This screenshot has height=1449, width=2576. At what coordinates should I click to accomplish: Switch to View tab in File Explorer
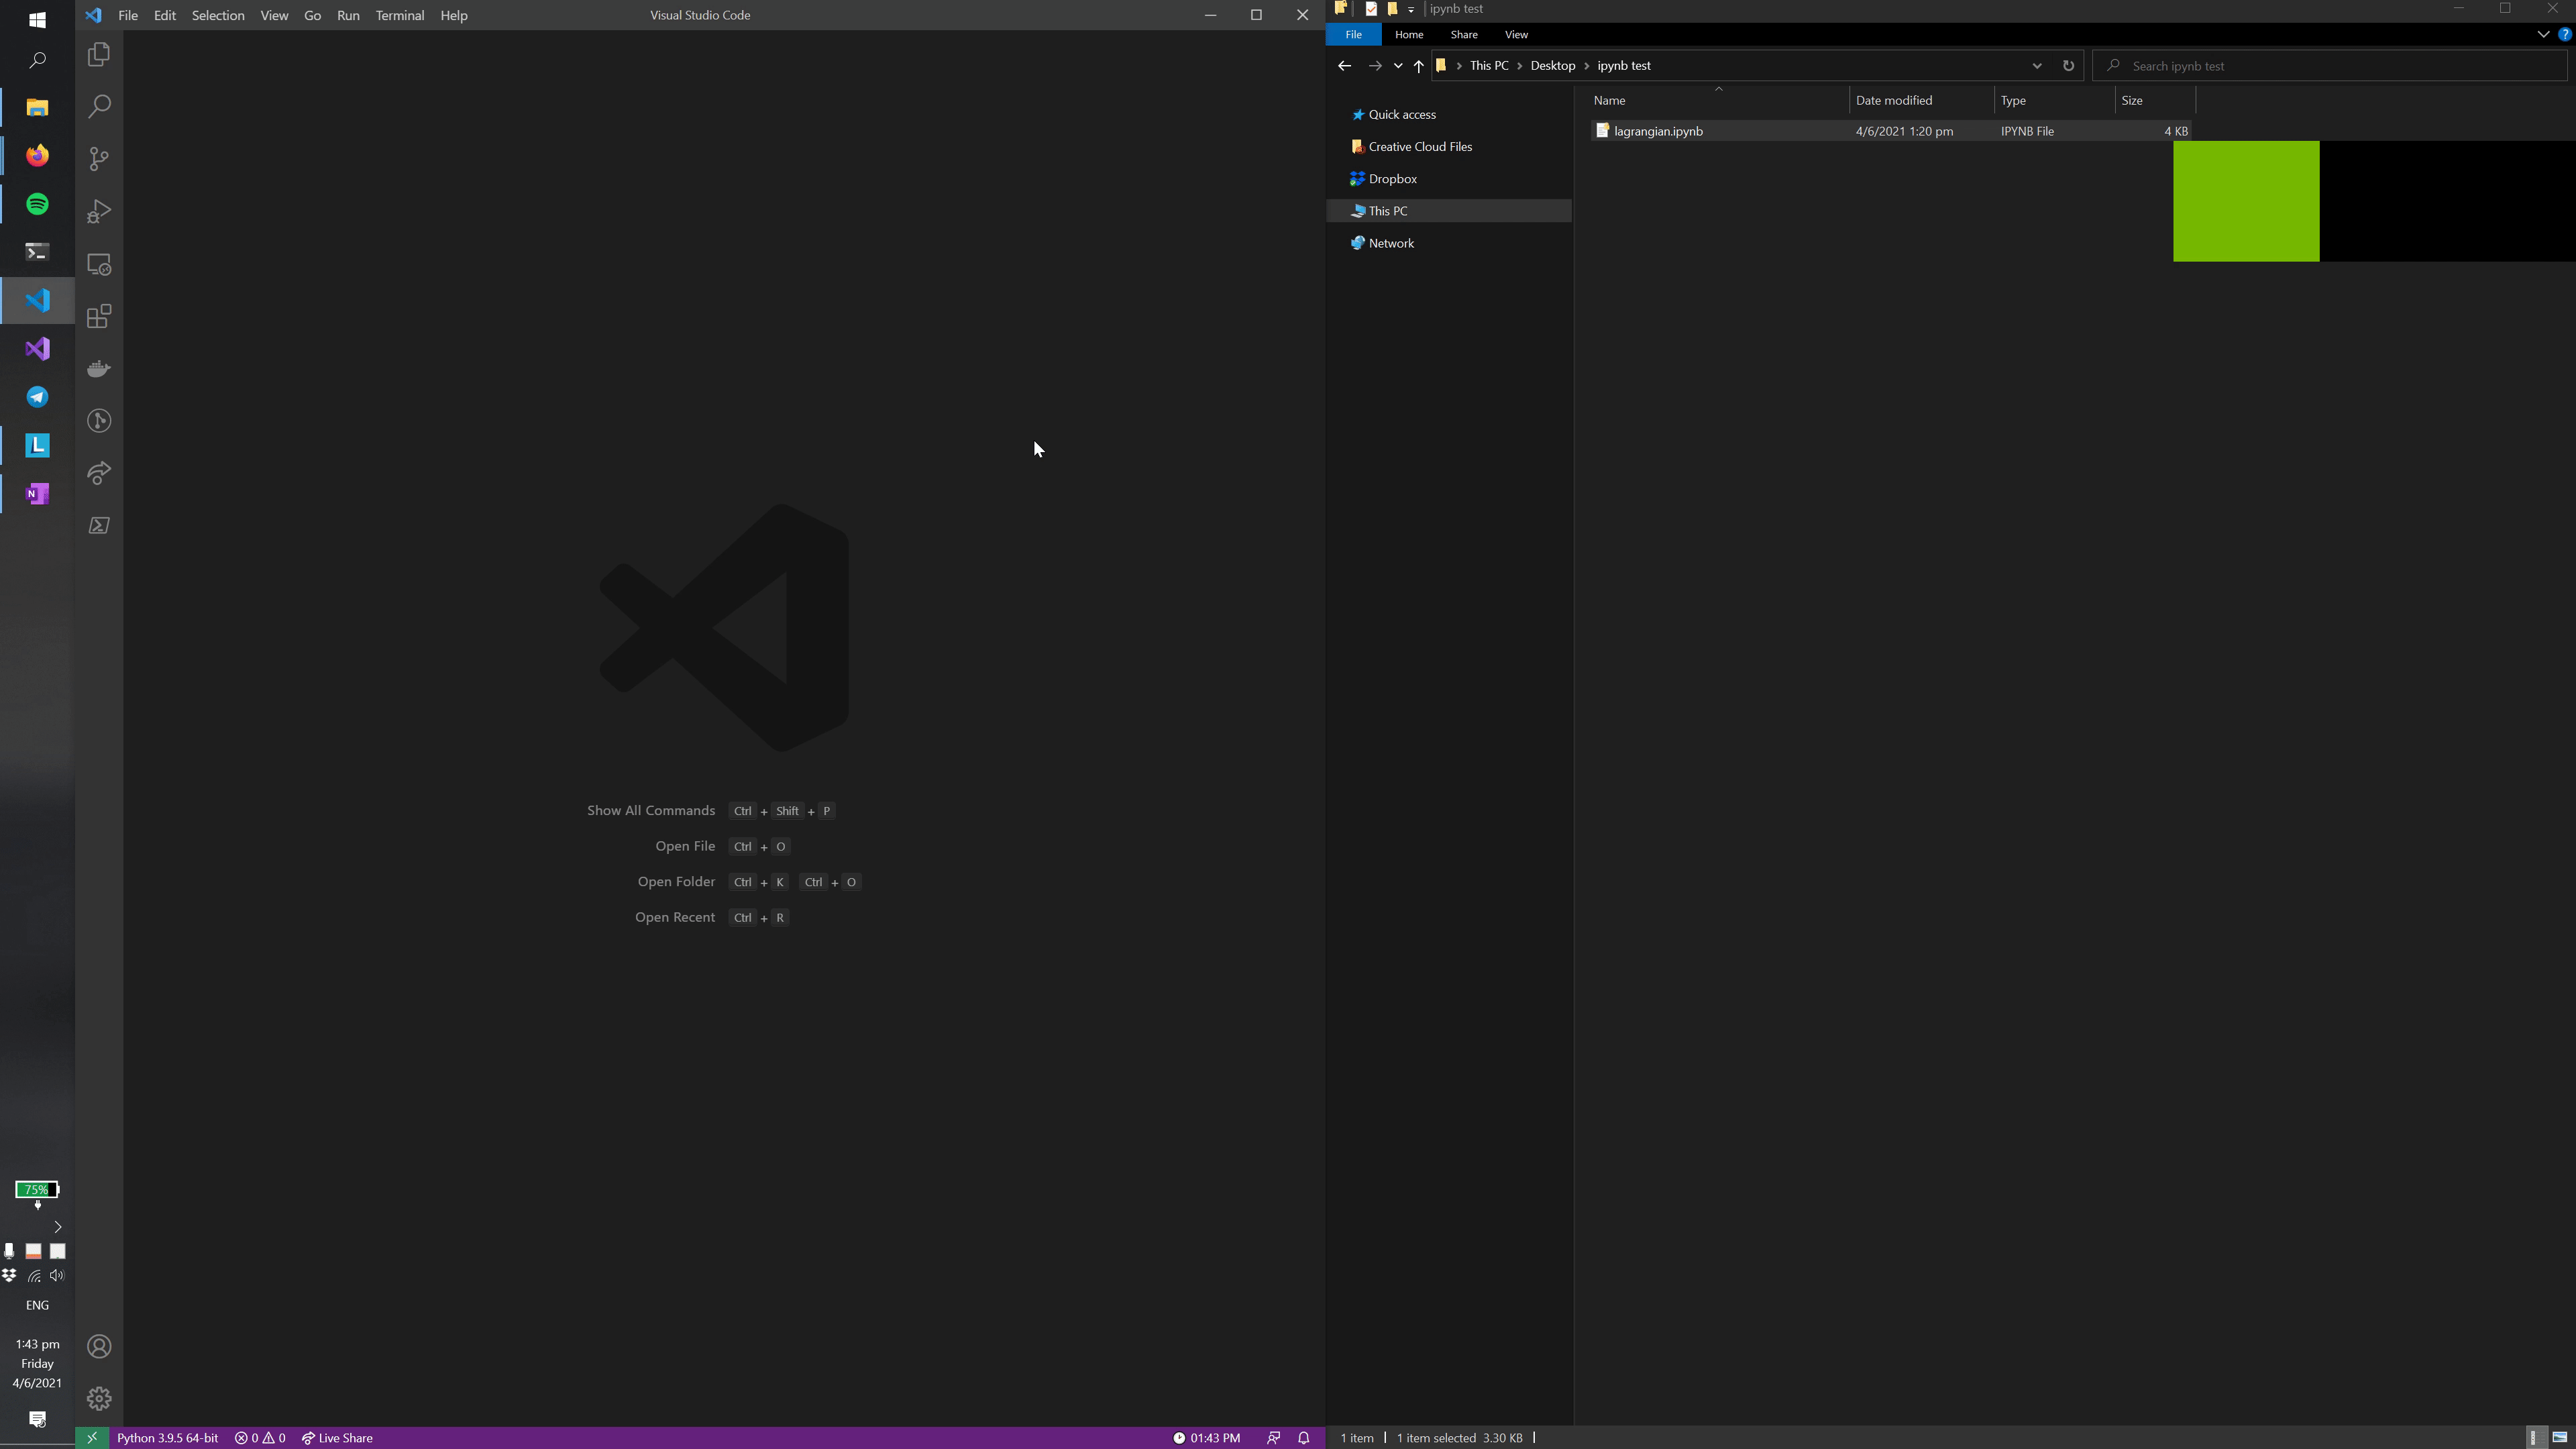point(1516,34)
